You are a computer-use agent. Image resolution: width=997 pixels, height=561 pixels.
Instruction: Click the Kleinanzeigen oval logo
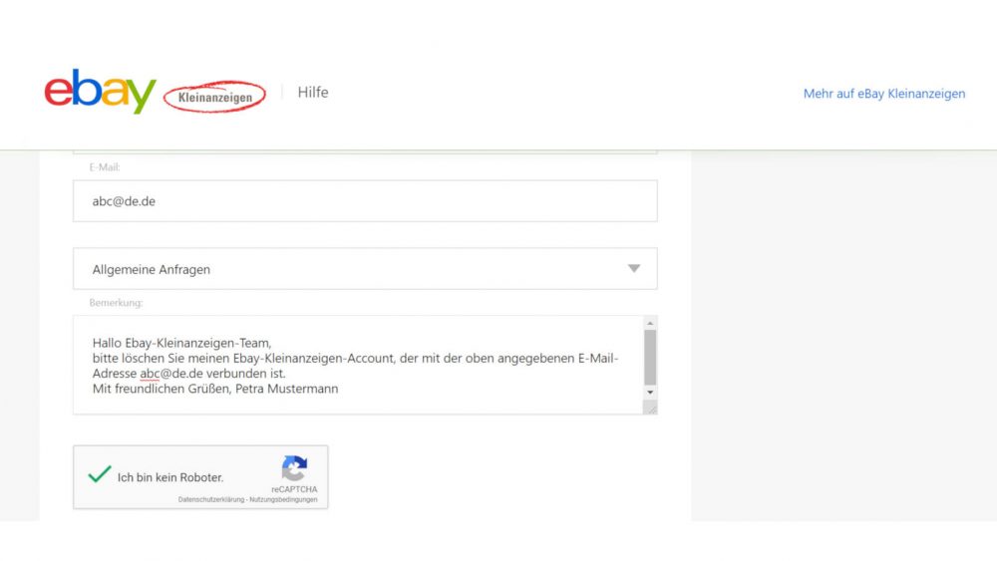pyautogui.click(x=214, y=97)
